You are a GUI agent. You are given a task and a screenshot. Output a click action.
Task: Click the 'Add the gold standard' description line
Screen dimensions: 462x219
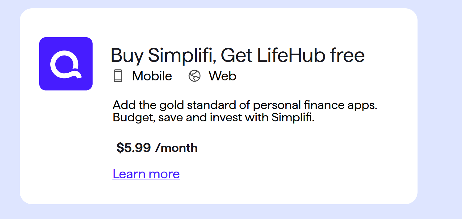tap(245, 106)
